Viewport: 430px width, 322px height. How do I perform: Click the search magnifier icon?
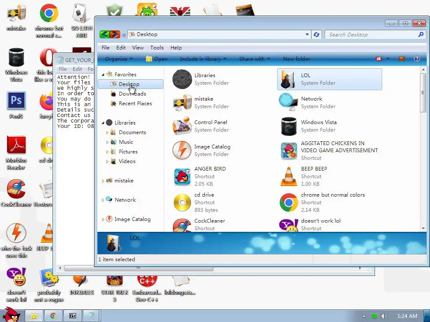click(x=421, y=34)
